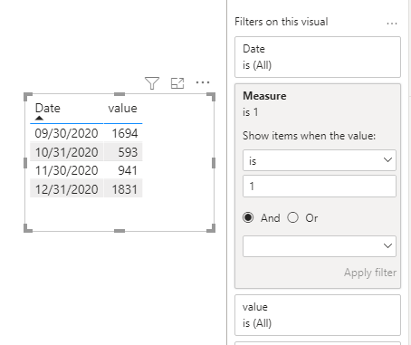The width and height of the screenshot is (411, 345).
Task: Click the filter value input containing 1
Action: click(x=320, y=187)
